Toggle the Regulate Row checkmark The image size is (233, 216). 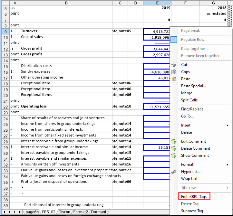click(174, 40)
